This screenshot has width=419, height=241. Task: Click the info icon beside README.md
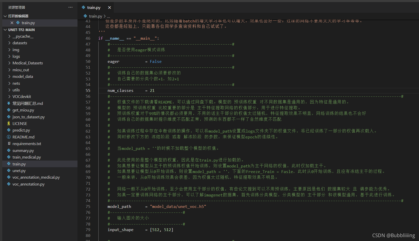coord(9,137)
